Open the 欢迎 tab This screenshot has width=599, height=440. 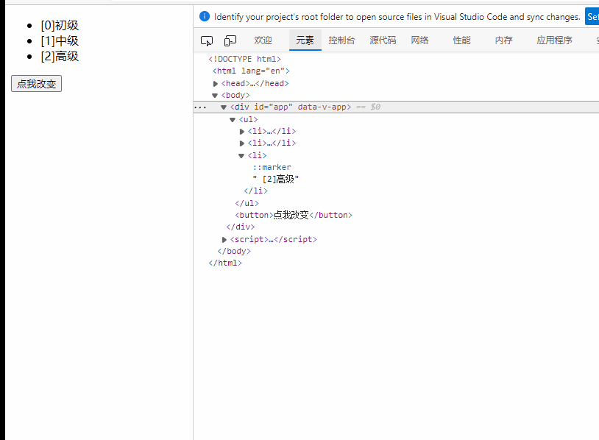pos(263,40)
